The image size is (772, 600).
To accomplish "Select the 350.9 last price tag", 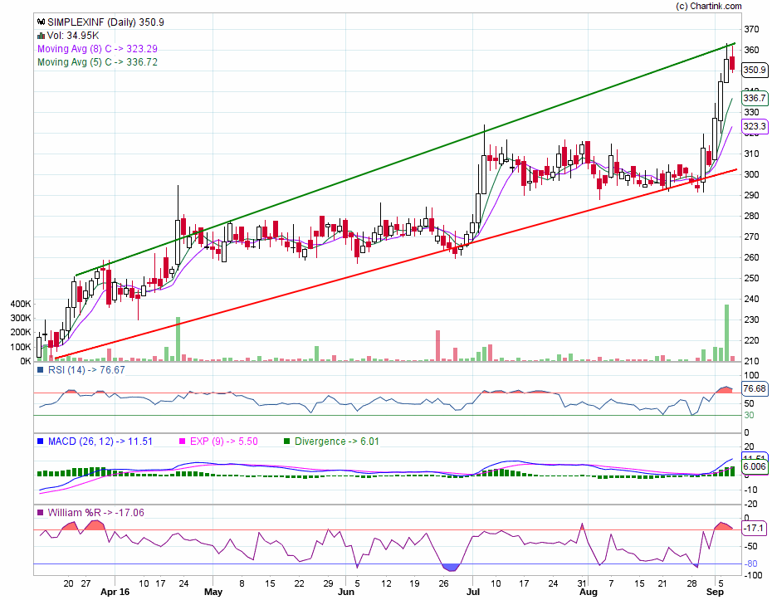I will tap(755, 71).
